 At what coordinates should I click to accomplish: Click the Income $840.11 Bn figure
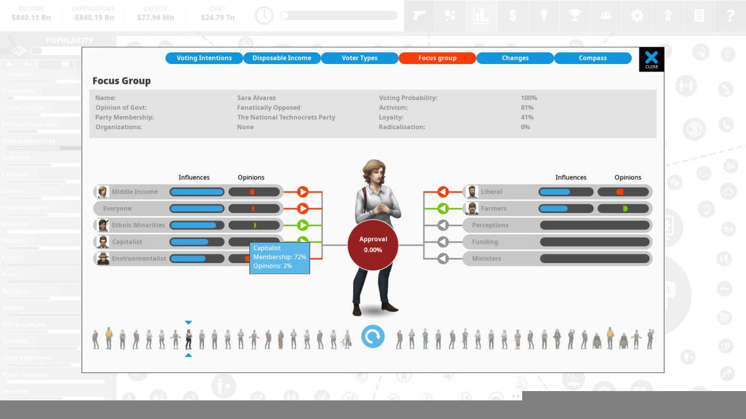[x=31, y=17]
